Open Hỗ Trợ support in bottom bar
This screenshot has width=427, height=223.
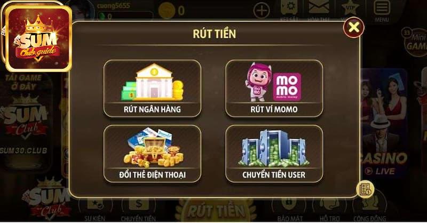coord(329,210)
